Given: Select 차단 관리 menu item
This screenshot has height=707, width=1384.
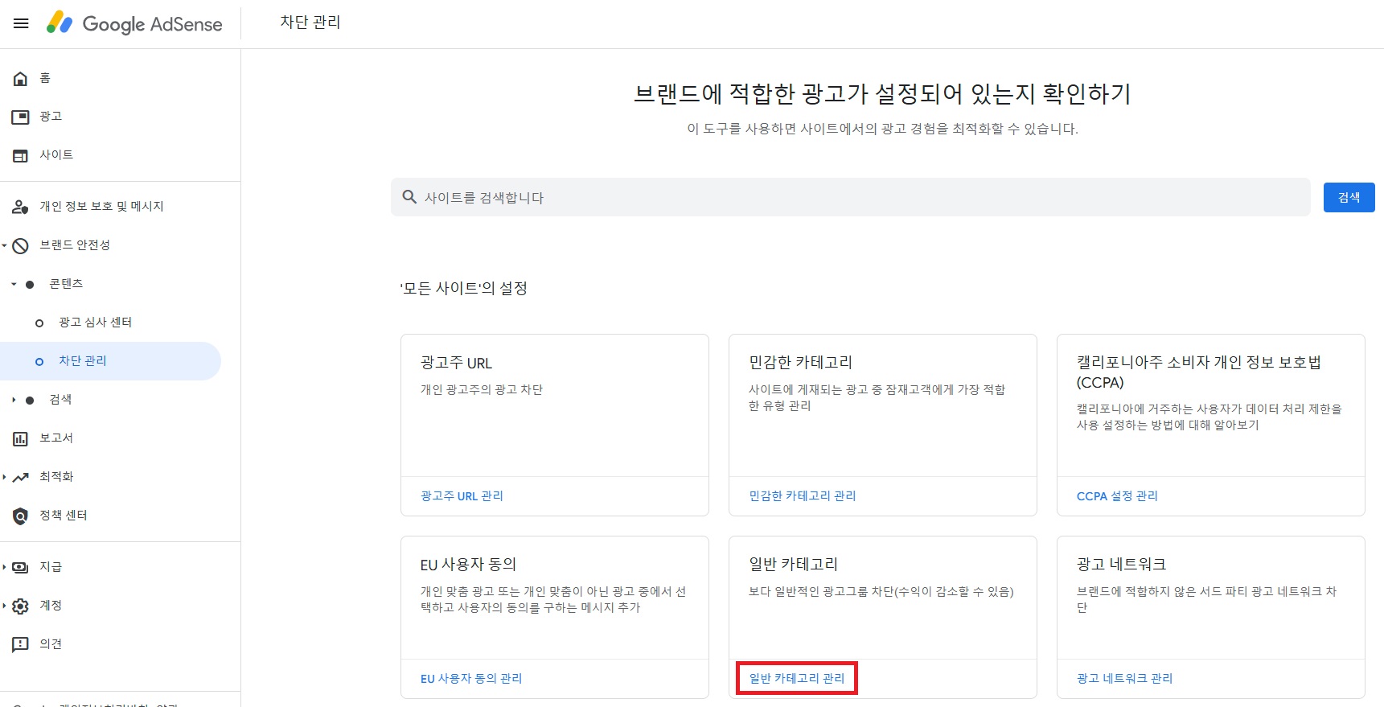Looking at the screenshot, I should [110, 361].
